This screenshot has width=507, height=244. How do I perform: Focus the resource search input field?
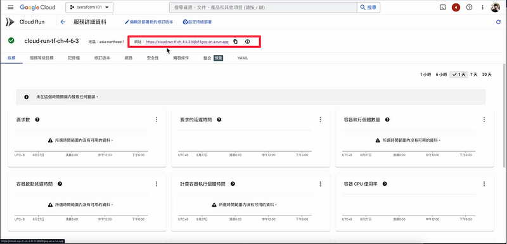(x=263, y=7)
